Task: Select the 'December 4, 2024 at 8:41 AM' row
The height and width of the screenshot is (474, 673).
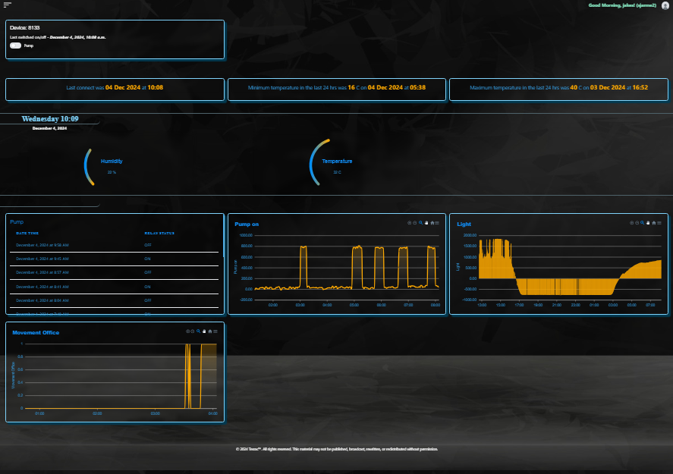Action: pos(114,287)
